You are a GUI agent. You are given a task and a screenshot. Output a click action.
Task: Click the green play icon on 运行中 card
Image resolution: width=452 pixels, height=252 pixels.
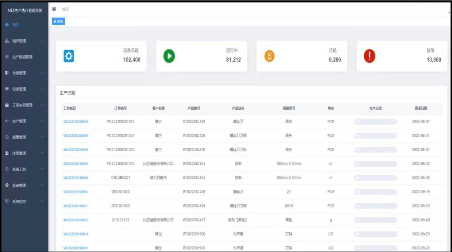(x=169, y=56)
